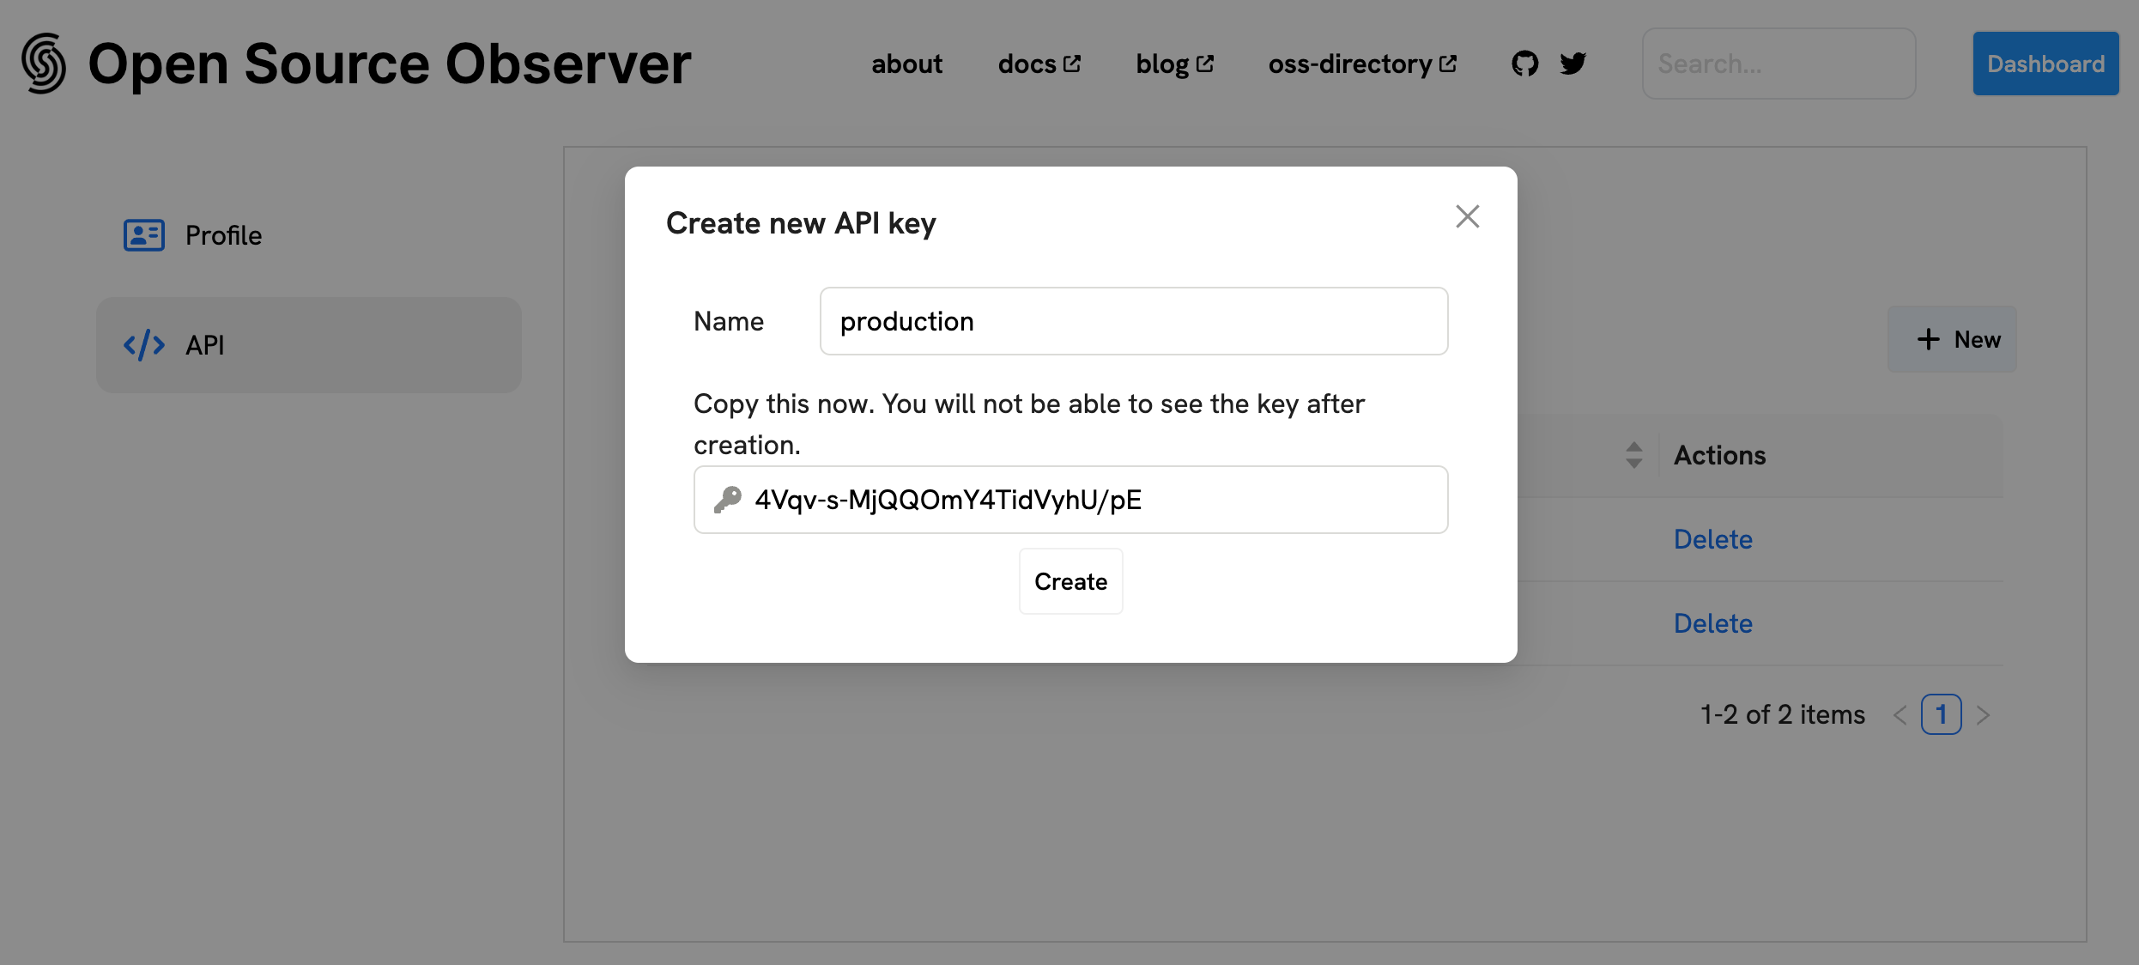The height and width of the screenshot is (965, 2139).
Task: Select the Profile section icon in sidebar
Action: pos(143,234)
